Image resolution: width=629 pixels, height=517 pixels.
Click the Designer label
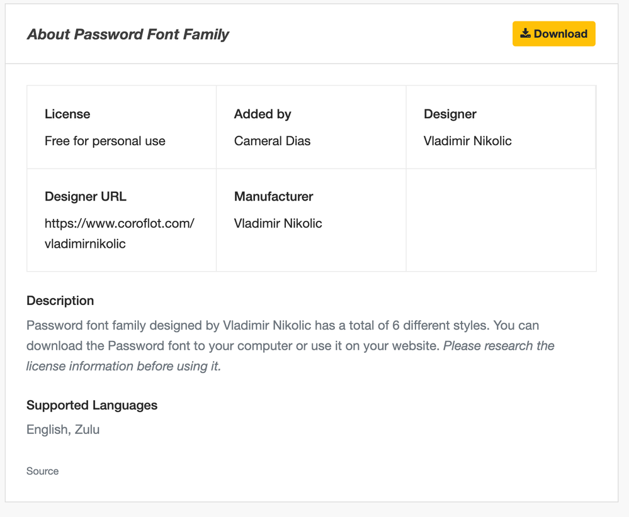tap(450, 114)
